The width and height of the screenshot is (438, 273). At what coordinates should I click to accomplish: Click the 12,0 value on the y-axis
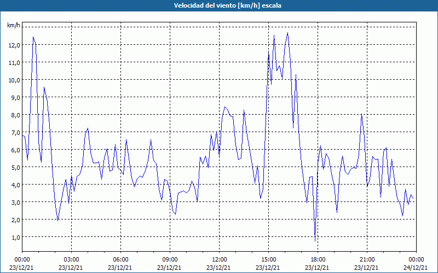point(14,45)
